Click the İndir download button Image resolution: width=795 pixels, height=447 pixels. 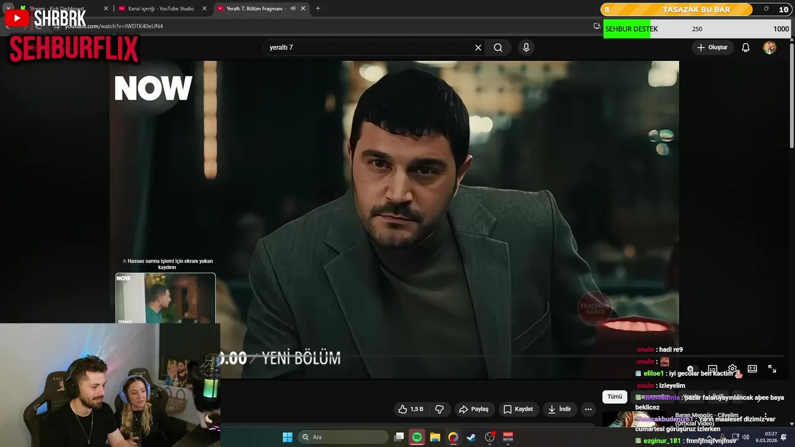[560, 409]
